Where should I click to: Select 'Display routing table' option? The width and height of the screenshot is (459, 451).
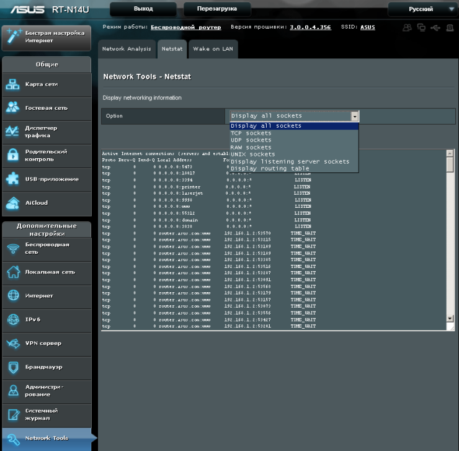tap(294, 169)
